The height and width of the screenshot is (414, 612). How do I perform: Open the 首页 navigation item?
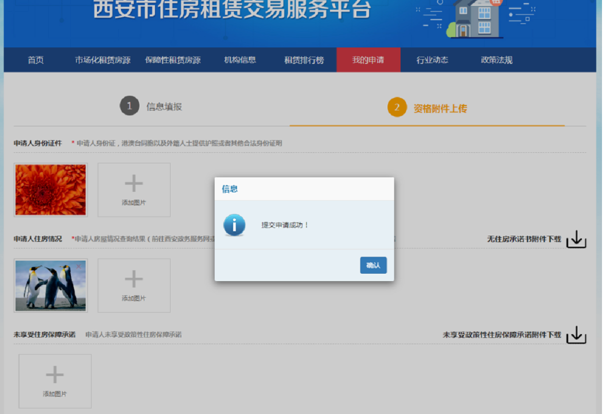pyautogui.click(x=35, y=60)
